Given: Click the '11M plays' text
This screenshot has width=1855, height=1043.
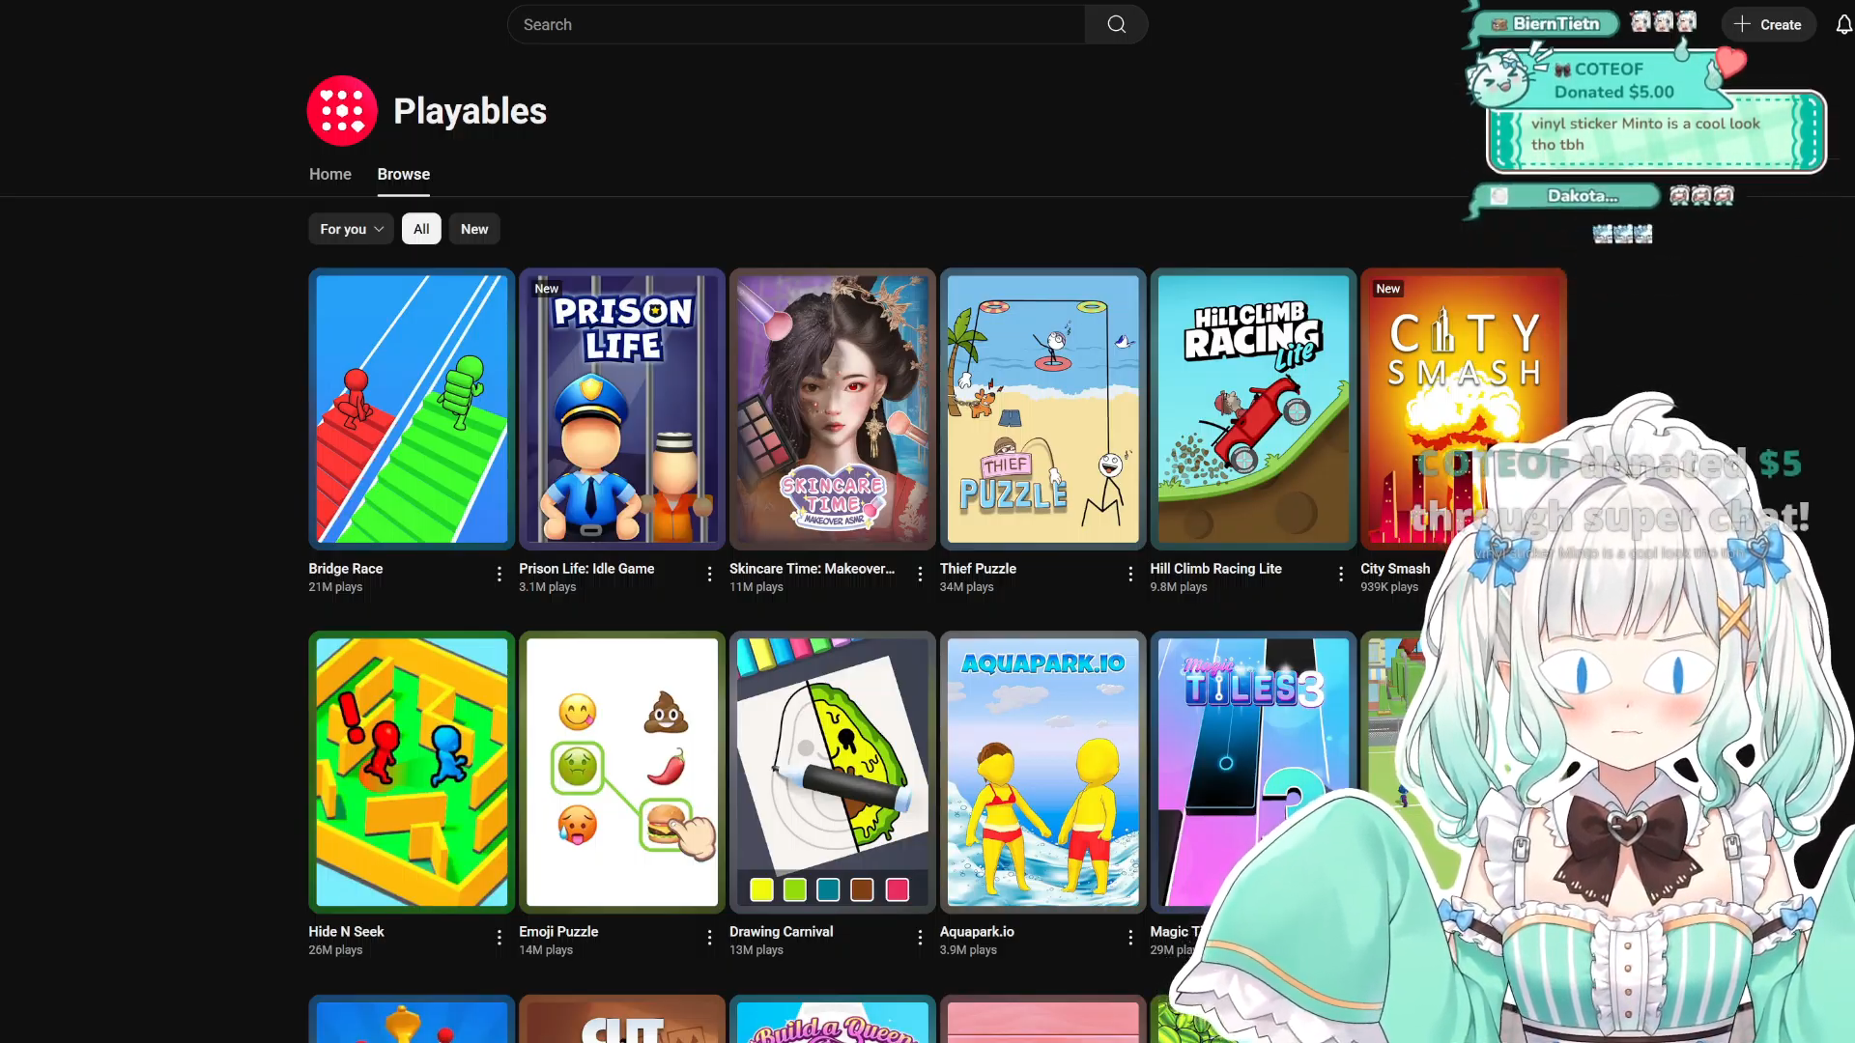Looking at the screenshot, I should (x=756, y=587).
